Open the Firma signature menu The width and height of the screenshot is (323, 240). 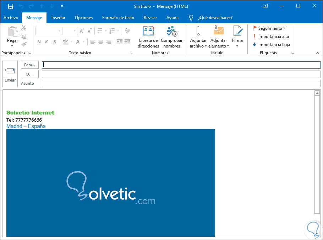coord(237,37)
